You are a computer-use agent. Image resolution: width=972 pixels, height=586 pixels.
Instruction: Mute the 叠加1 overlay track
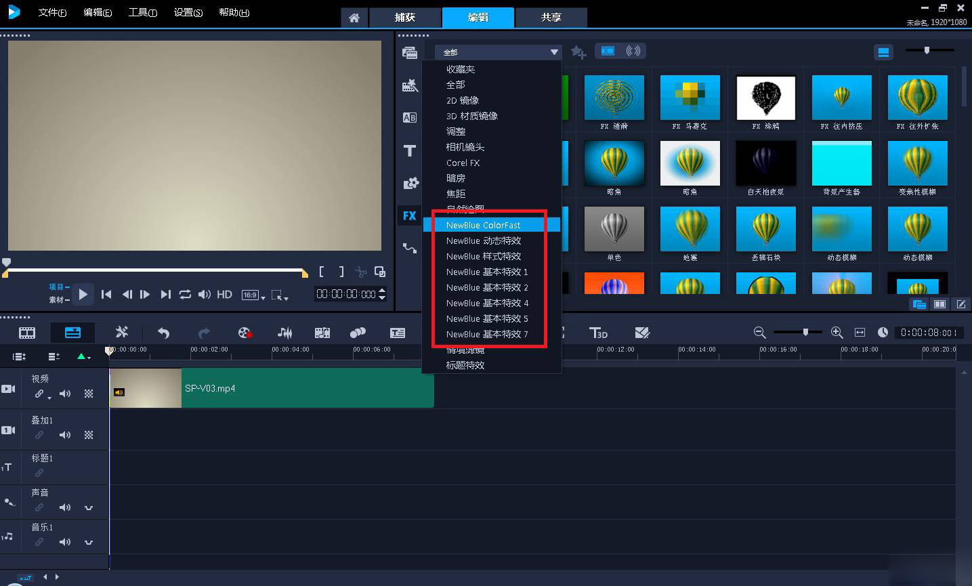click(x=65, y=435)
